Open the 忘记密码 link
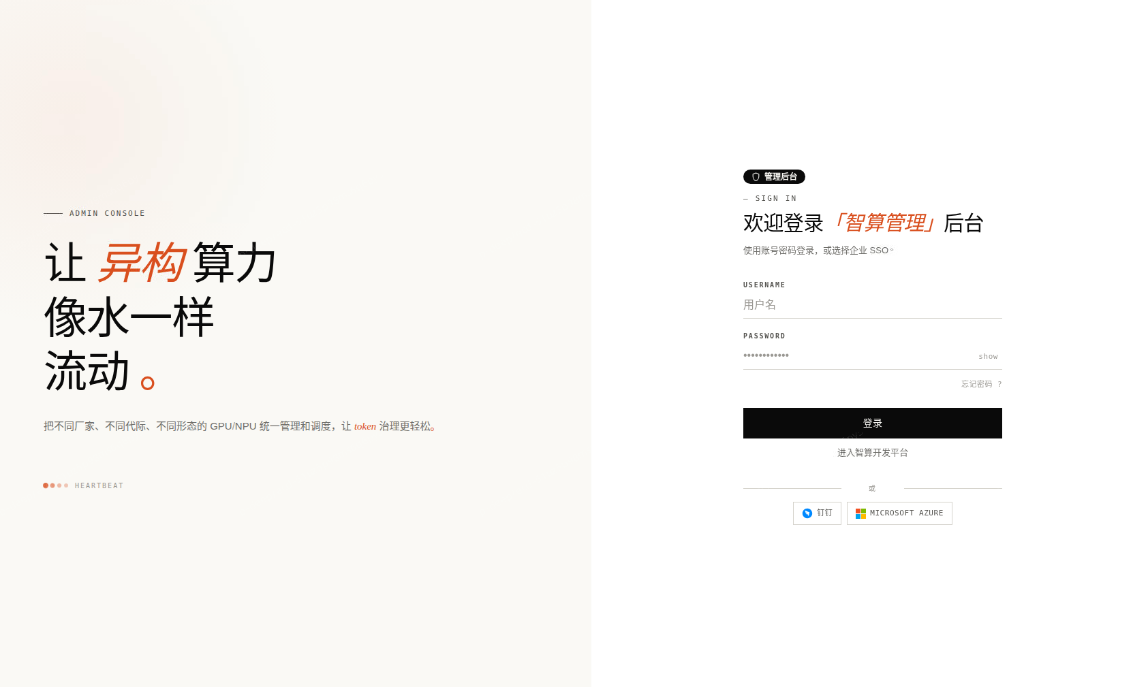 click(981, 384)
